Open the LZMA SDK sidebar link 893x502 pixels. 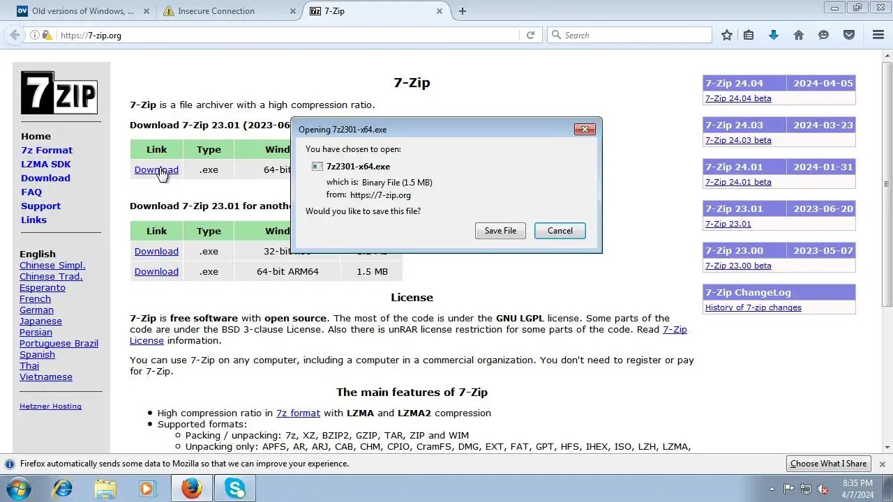[x=45, y=164]
